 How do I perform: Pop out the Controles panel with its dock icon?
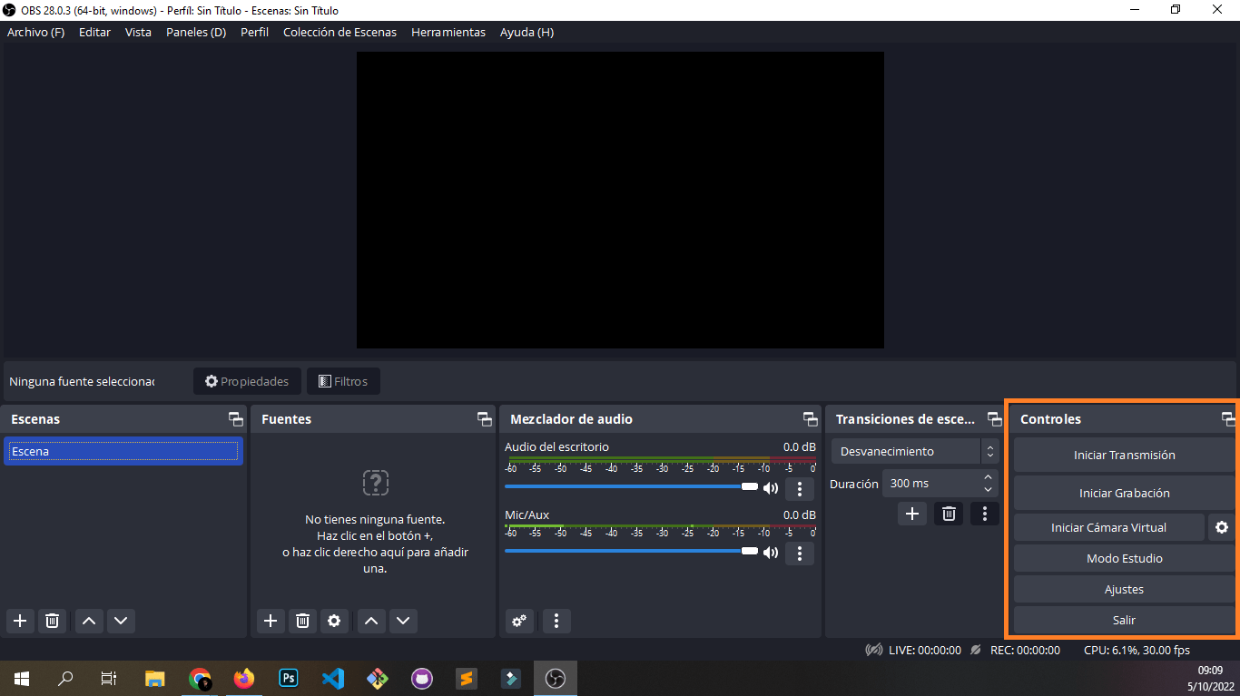click(x=1229, y=418)
